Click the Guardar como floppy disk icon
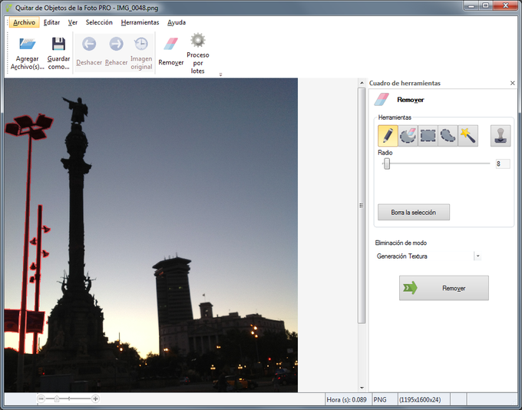 (x=58, y=44)
